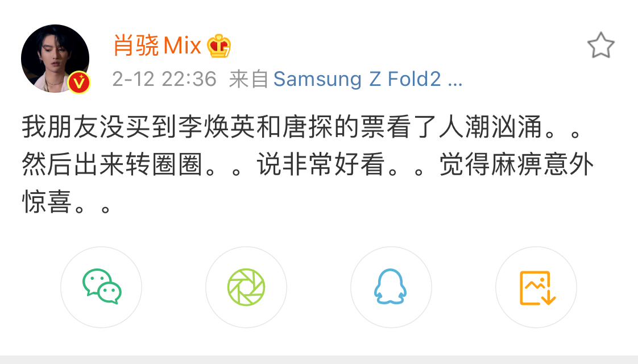Screen dimensions: 638x364
Task: Share post to QQ penguin icon
Action: click(x=391, y=287)
